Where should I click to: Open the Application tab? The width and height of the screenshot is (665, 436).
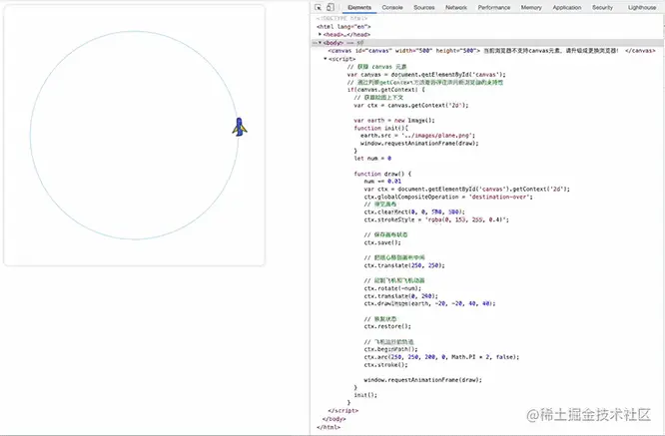[x=566, y=8]
